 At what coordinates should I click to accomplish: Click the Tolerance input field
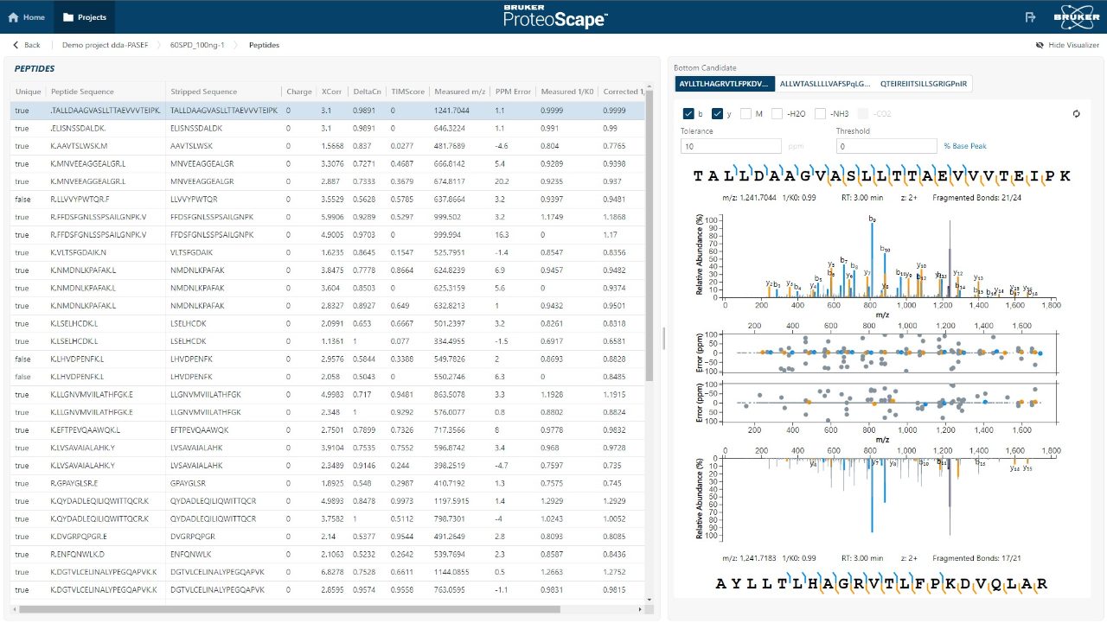[x=732, y=146]
